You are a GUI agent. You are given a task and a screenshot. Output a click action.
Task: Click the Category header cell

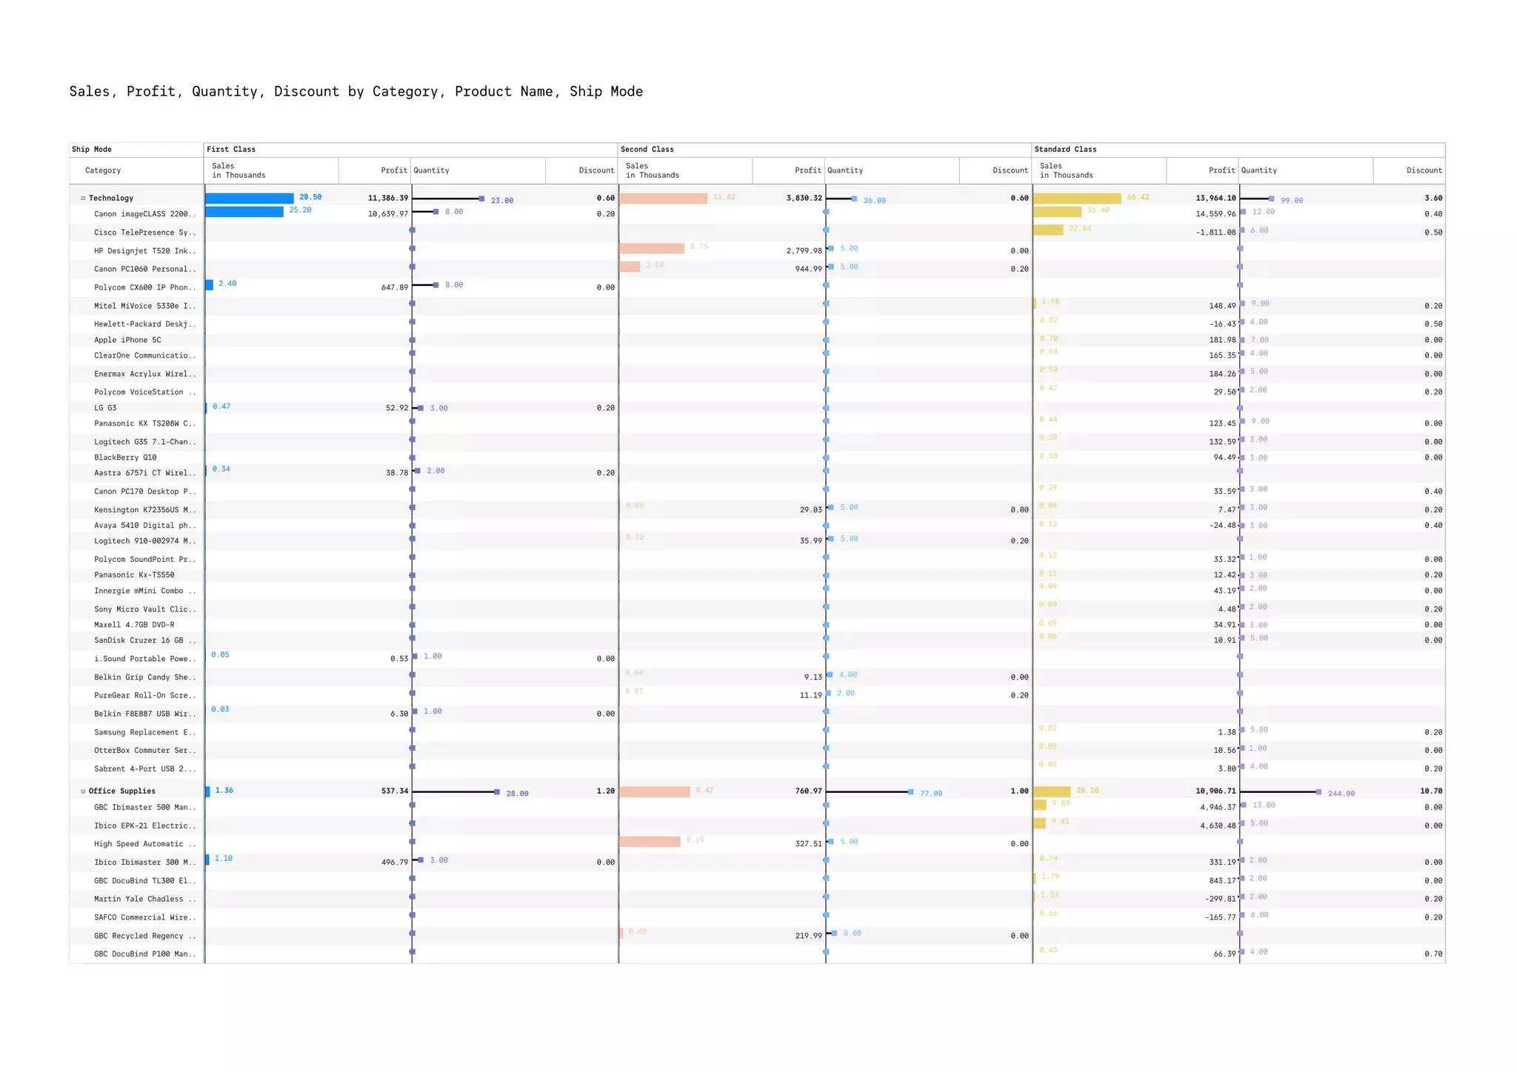pyautogui.click(x=103, y=171)
